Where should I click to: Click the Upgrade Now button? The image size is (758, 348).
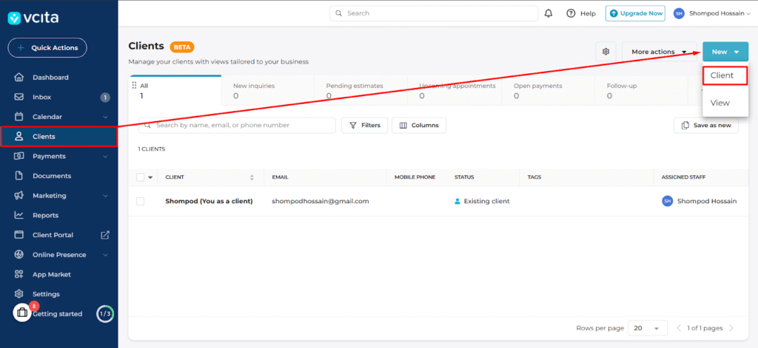634,13
